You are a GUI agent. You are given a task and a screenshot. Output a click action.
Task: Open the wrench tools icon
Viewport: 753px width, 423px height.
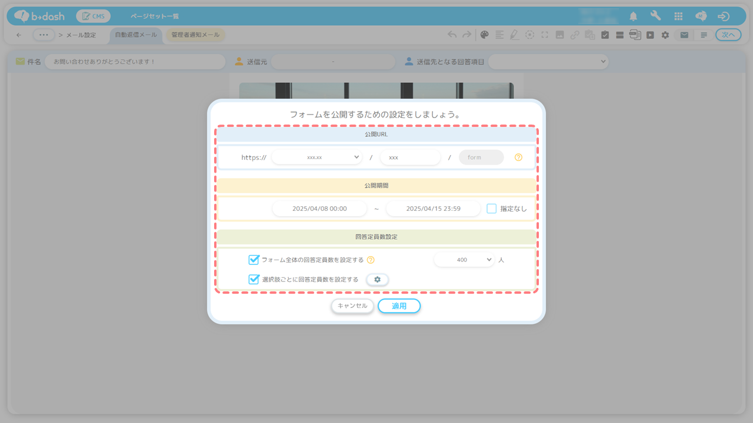click(x=655, y=16)
